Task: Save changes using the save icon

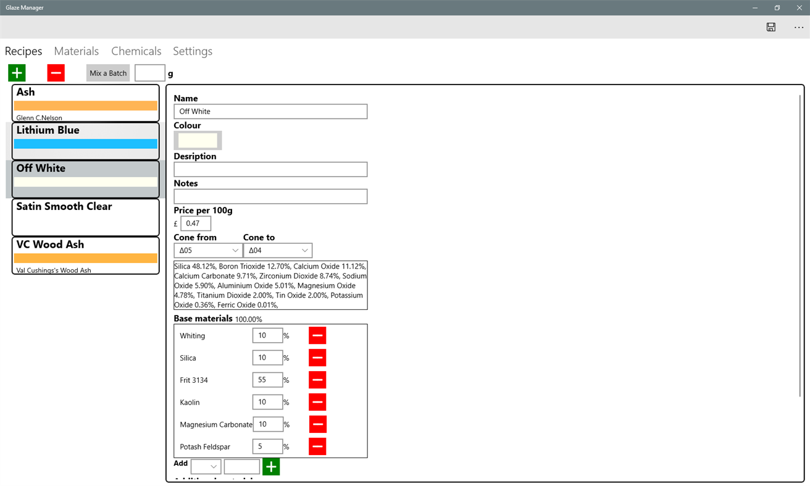Action: click(x=770, y=27)
